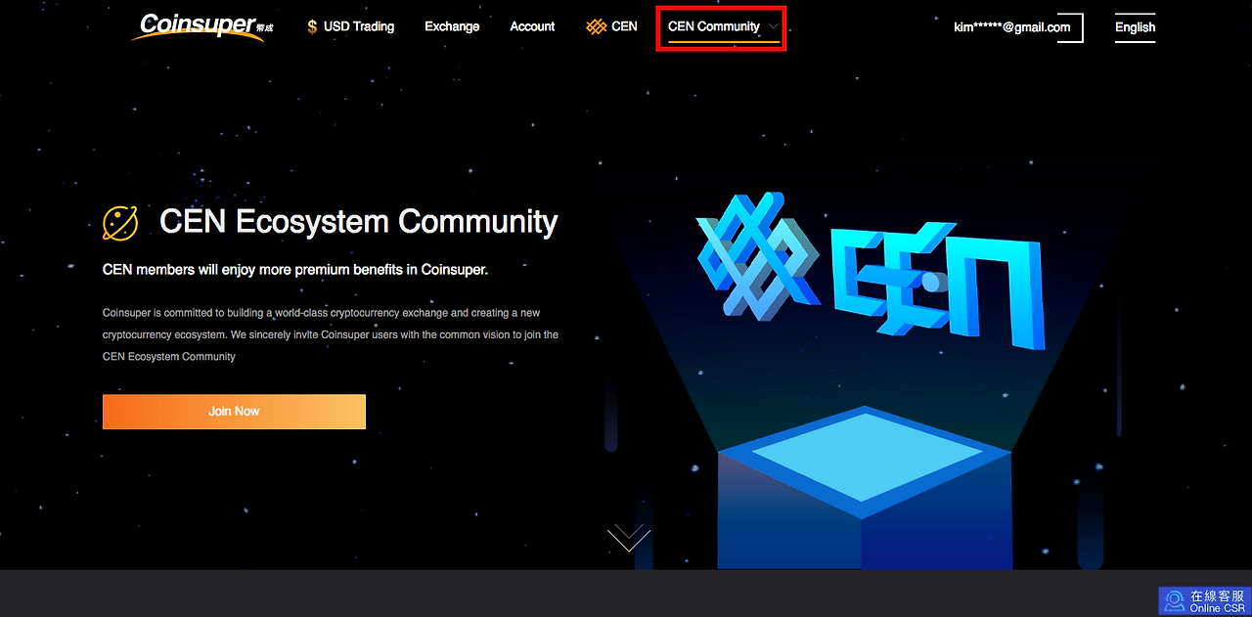Open USD Trading menu item
Viewport: 1252px width, 617px height.
point(359,26)
